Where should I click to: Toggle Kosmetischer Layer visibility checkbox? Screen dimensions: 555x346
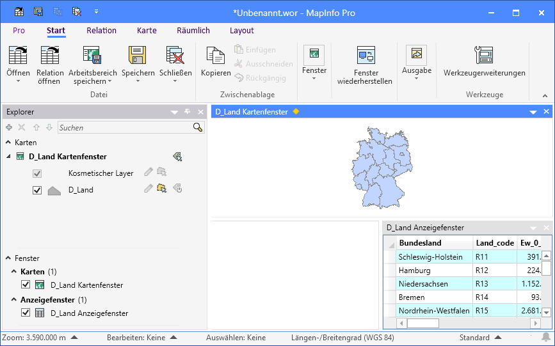tap(37, 173)
